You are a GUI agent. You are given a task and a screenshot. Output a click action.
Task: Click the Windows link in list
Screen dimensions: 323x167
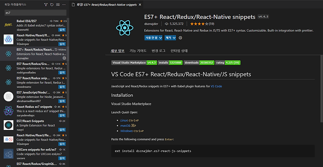coord(126,131)
